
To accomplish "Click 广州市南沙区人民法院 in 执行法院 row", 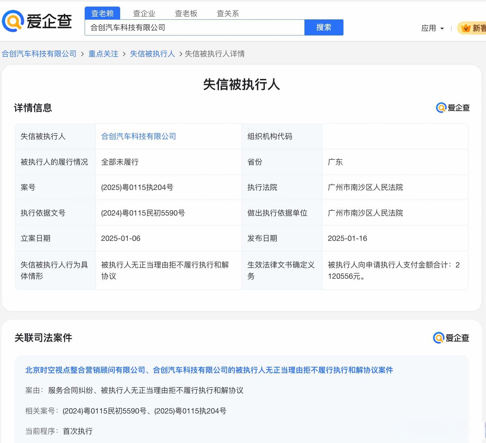I will [x=365, y=187].
